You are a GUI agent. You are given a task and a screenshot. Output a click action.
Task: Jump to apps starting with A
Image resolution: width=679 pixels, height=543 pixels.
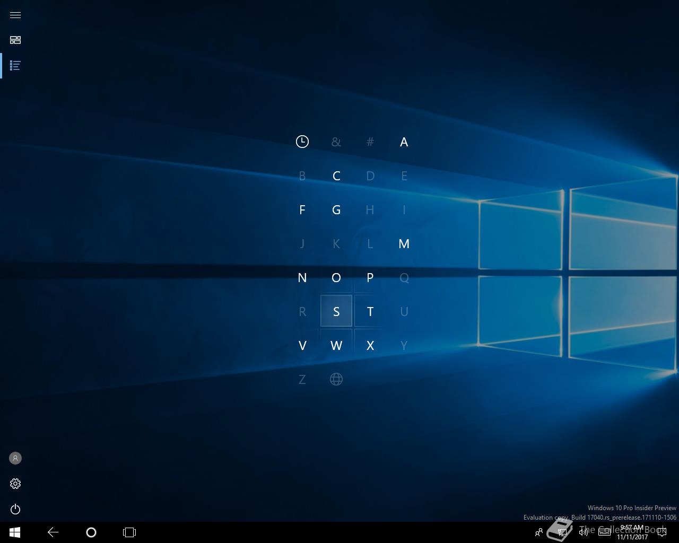click(x=404, y=142)
